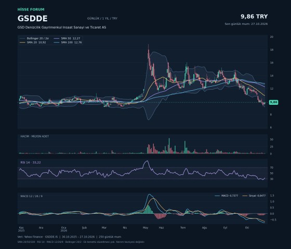Click the 25 label on the volume axis
This screenshot has height=249, width=291.
pos(271,147)
